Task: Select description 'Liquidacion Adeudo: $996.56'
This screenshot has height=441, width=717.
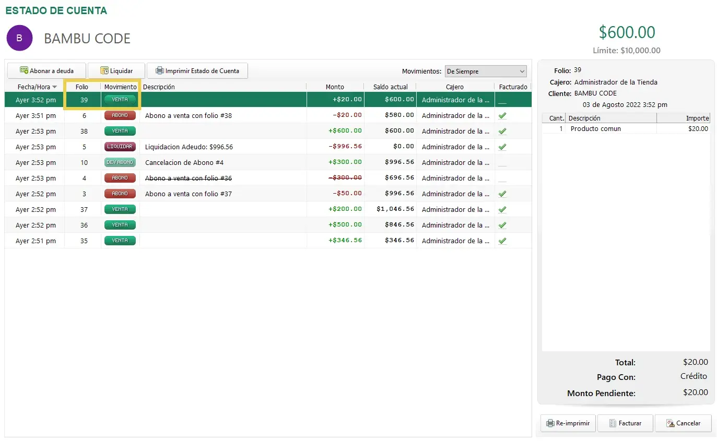Action: click(189, 147)
